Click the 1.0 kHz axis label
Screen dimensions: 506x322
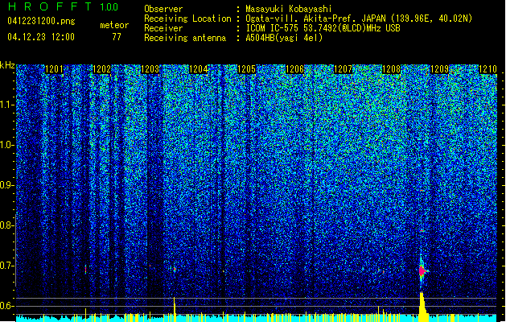coord(7,145)
